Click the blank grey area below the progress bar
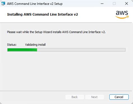The height and width of the screenshot is (104, 133). coord(66,71)
